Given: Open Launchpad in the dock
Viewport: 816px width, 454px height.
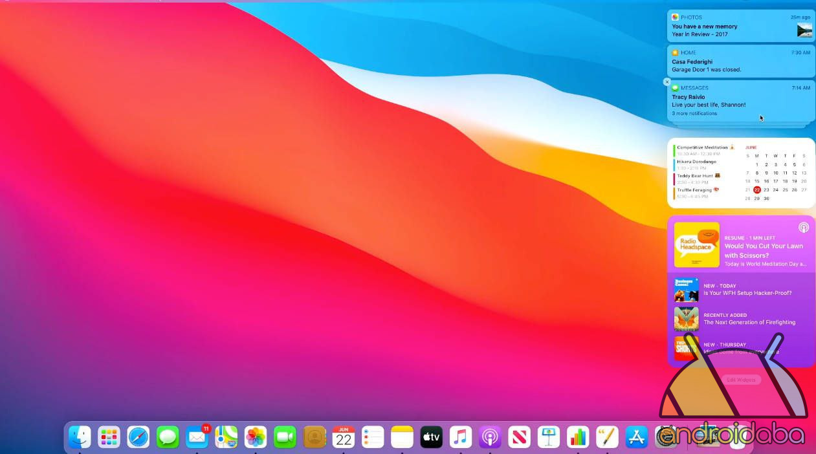Looking at the screenshot, I should tap(109, 437).
